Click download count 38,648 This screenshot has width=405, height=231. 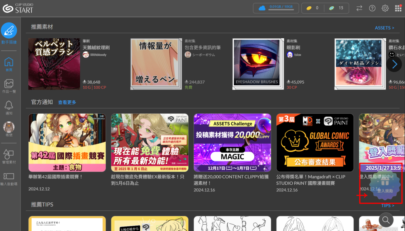tap(93, 82)
